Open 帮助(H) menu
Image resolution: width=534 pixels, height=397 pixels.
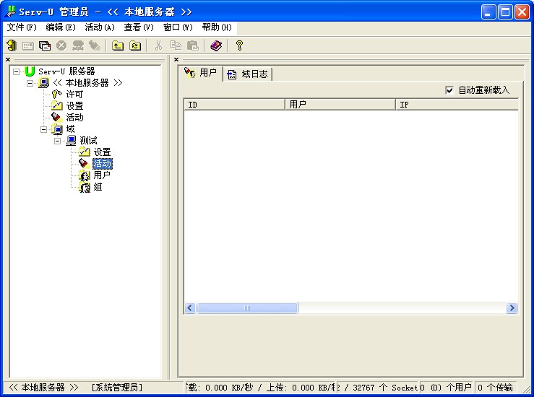pos(217,27)
